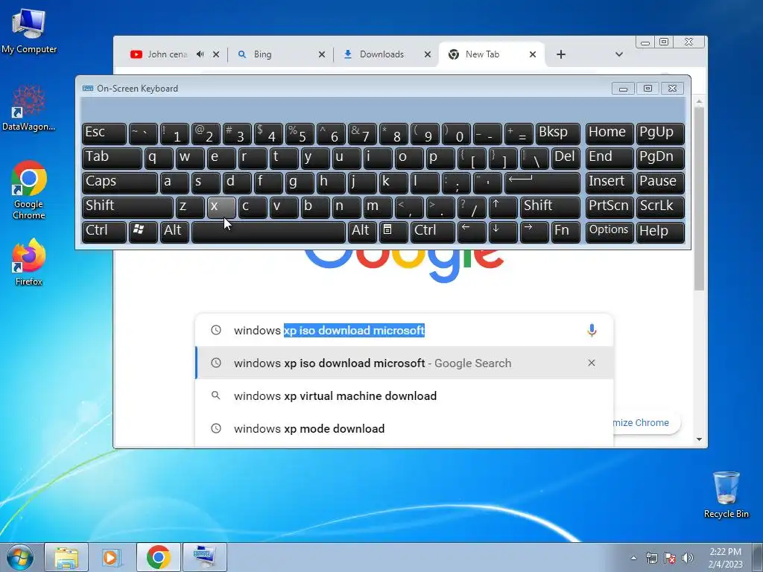Image resolution: width=763 pixels, height=572 pixels.
Task: Click the Bksp key
Action: pos(557,134)
